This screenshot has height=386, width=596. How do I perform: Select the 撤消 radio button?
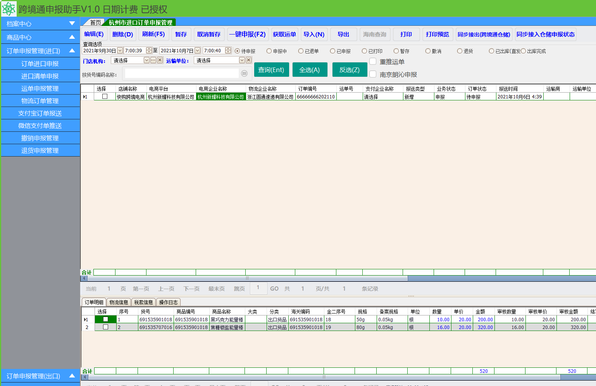tap(428, 51)
